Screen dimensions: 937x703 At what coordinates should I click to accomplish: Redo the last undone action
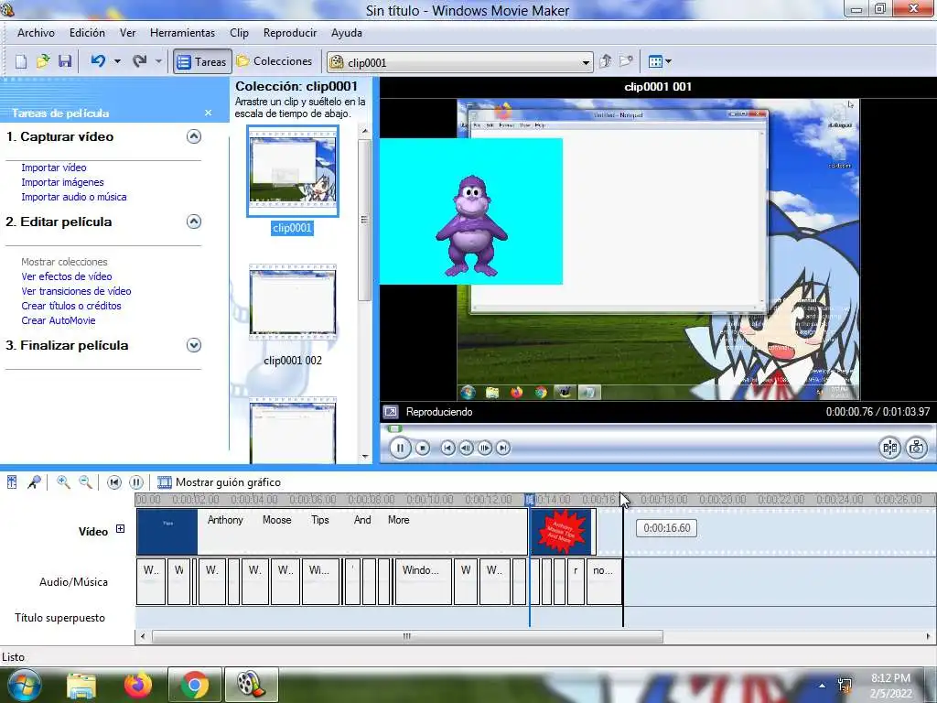(x=139, y=61)
